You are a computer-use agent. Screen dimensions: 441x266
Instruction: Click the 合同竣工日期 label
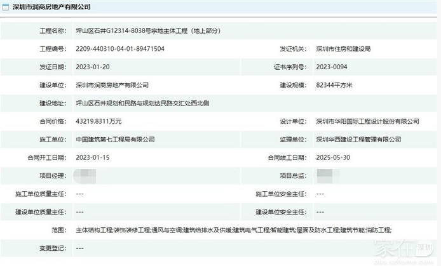[287, 157]
